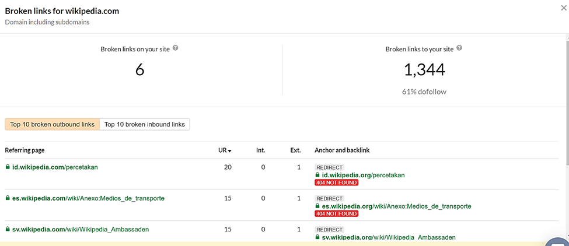Image resolution: width=569 pixels, height=246 pixels.
Task: Open help for Broken links on your site
Action: (175, 48)
